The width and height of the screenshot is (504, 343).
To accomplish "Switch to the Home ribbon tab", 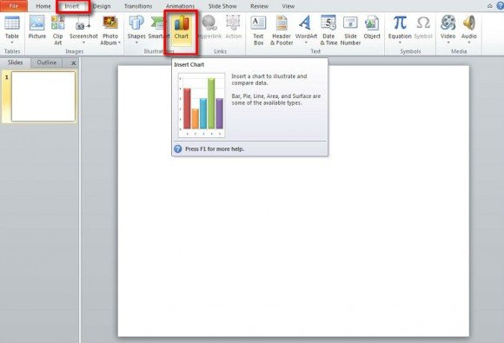I will point(43,6).
